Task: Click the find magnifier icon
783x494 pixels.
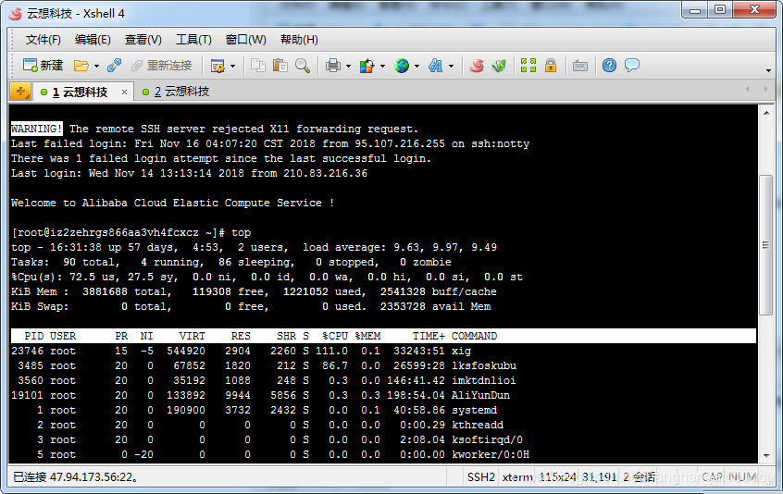Action: pyautogui.click(x=303, y=66)
